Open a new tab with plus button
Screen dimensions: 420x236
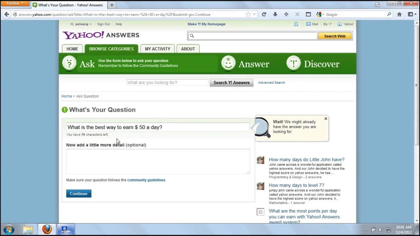[112, 5]
